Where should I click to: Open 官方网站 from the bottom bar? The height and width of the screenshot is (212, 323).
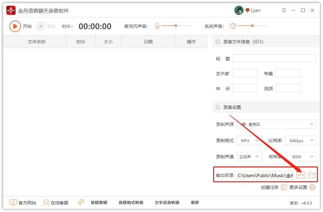pyautogui.click(x=23, y=203)
